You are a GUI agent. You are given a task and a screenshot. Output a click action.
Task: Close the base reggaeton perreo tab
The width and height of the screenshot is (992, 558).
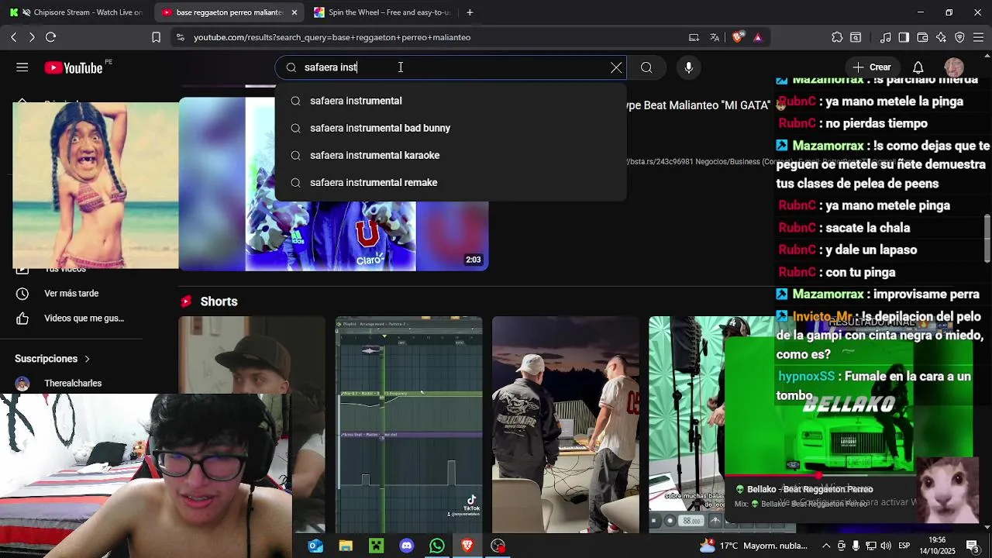[x=294, y=12]
